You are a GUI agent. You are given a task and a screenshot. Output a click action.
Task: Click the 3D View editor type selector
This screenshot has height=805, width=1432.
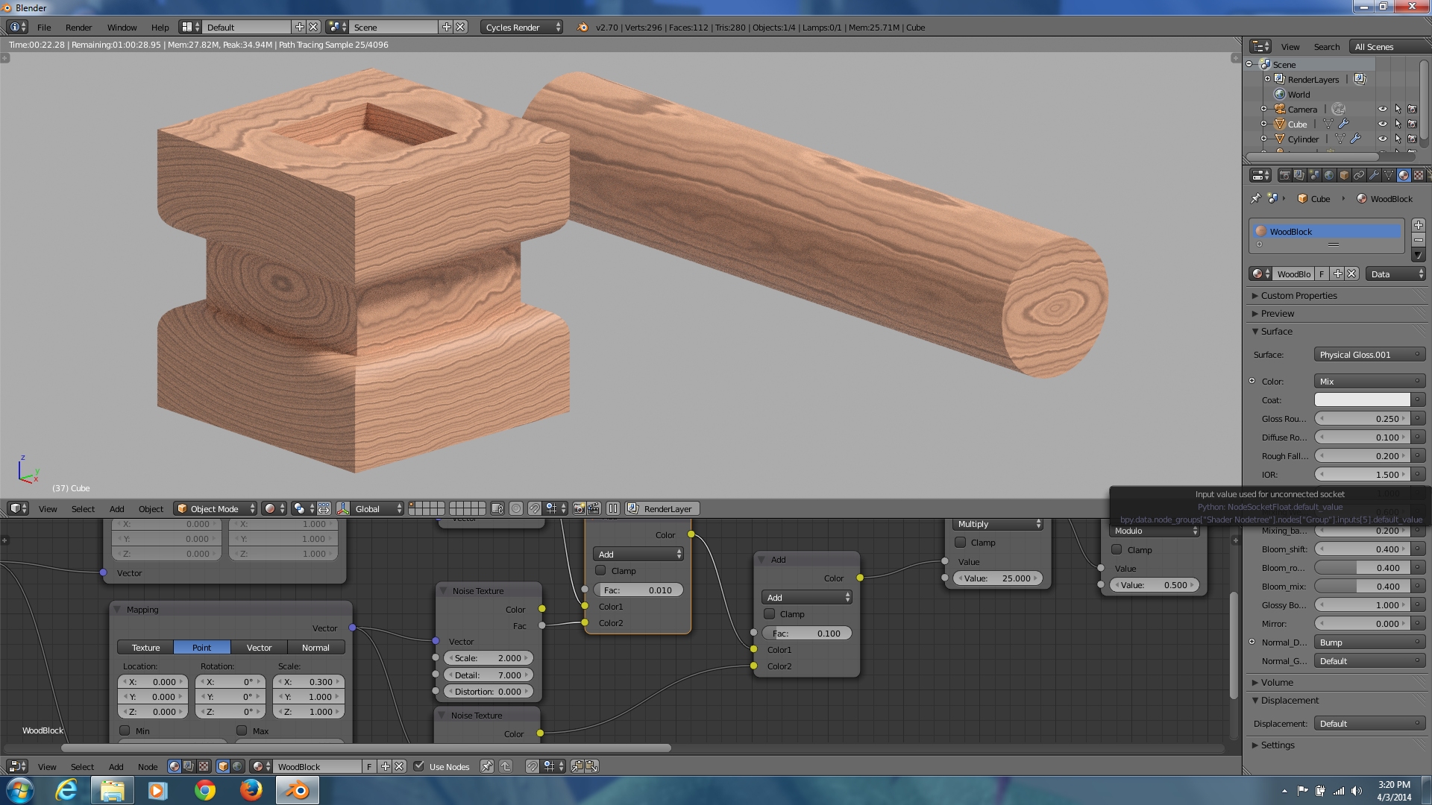[17, 508]
